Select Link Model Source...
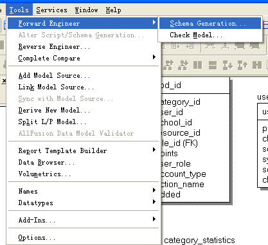The height and width of the screenshot is (245, 268). pos(83,87)
